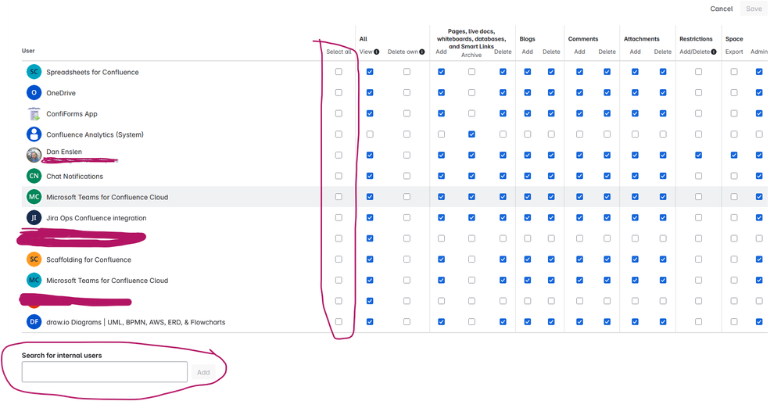
Task: Click the Comments column group header
Action: (x=583, y=39)
